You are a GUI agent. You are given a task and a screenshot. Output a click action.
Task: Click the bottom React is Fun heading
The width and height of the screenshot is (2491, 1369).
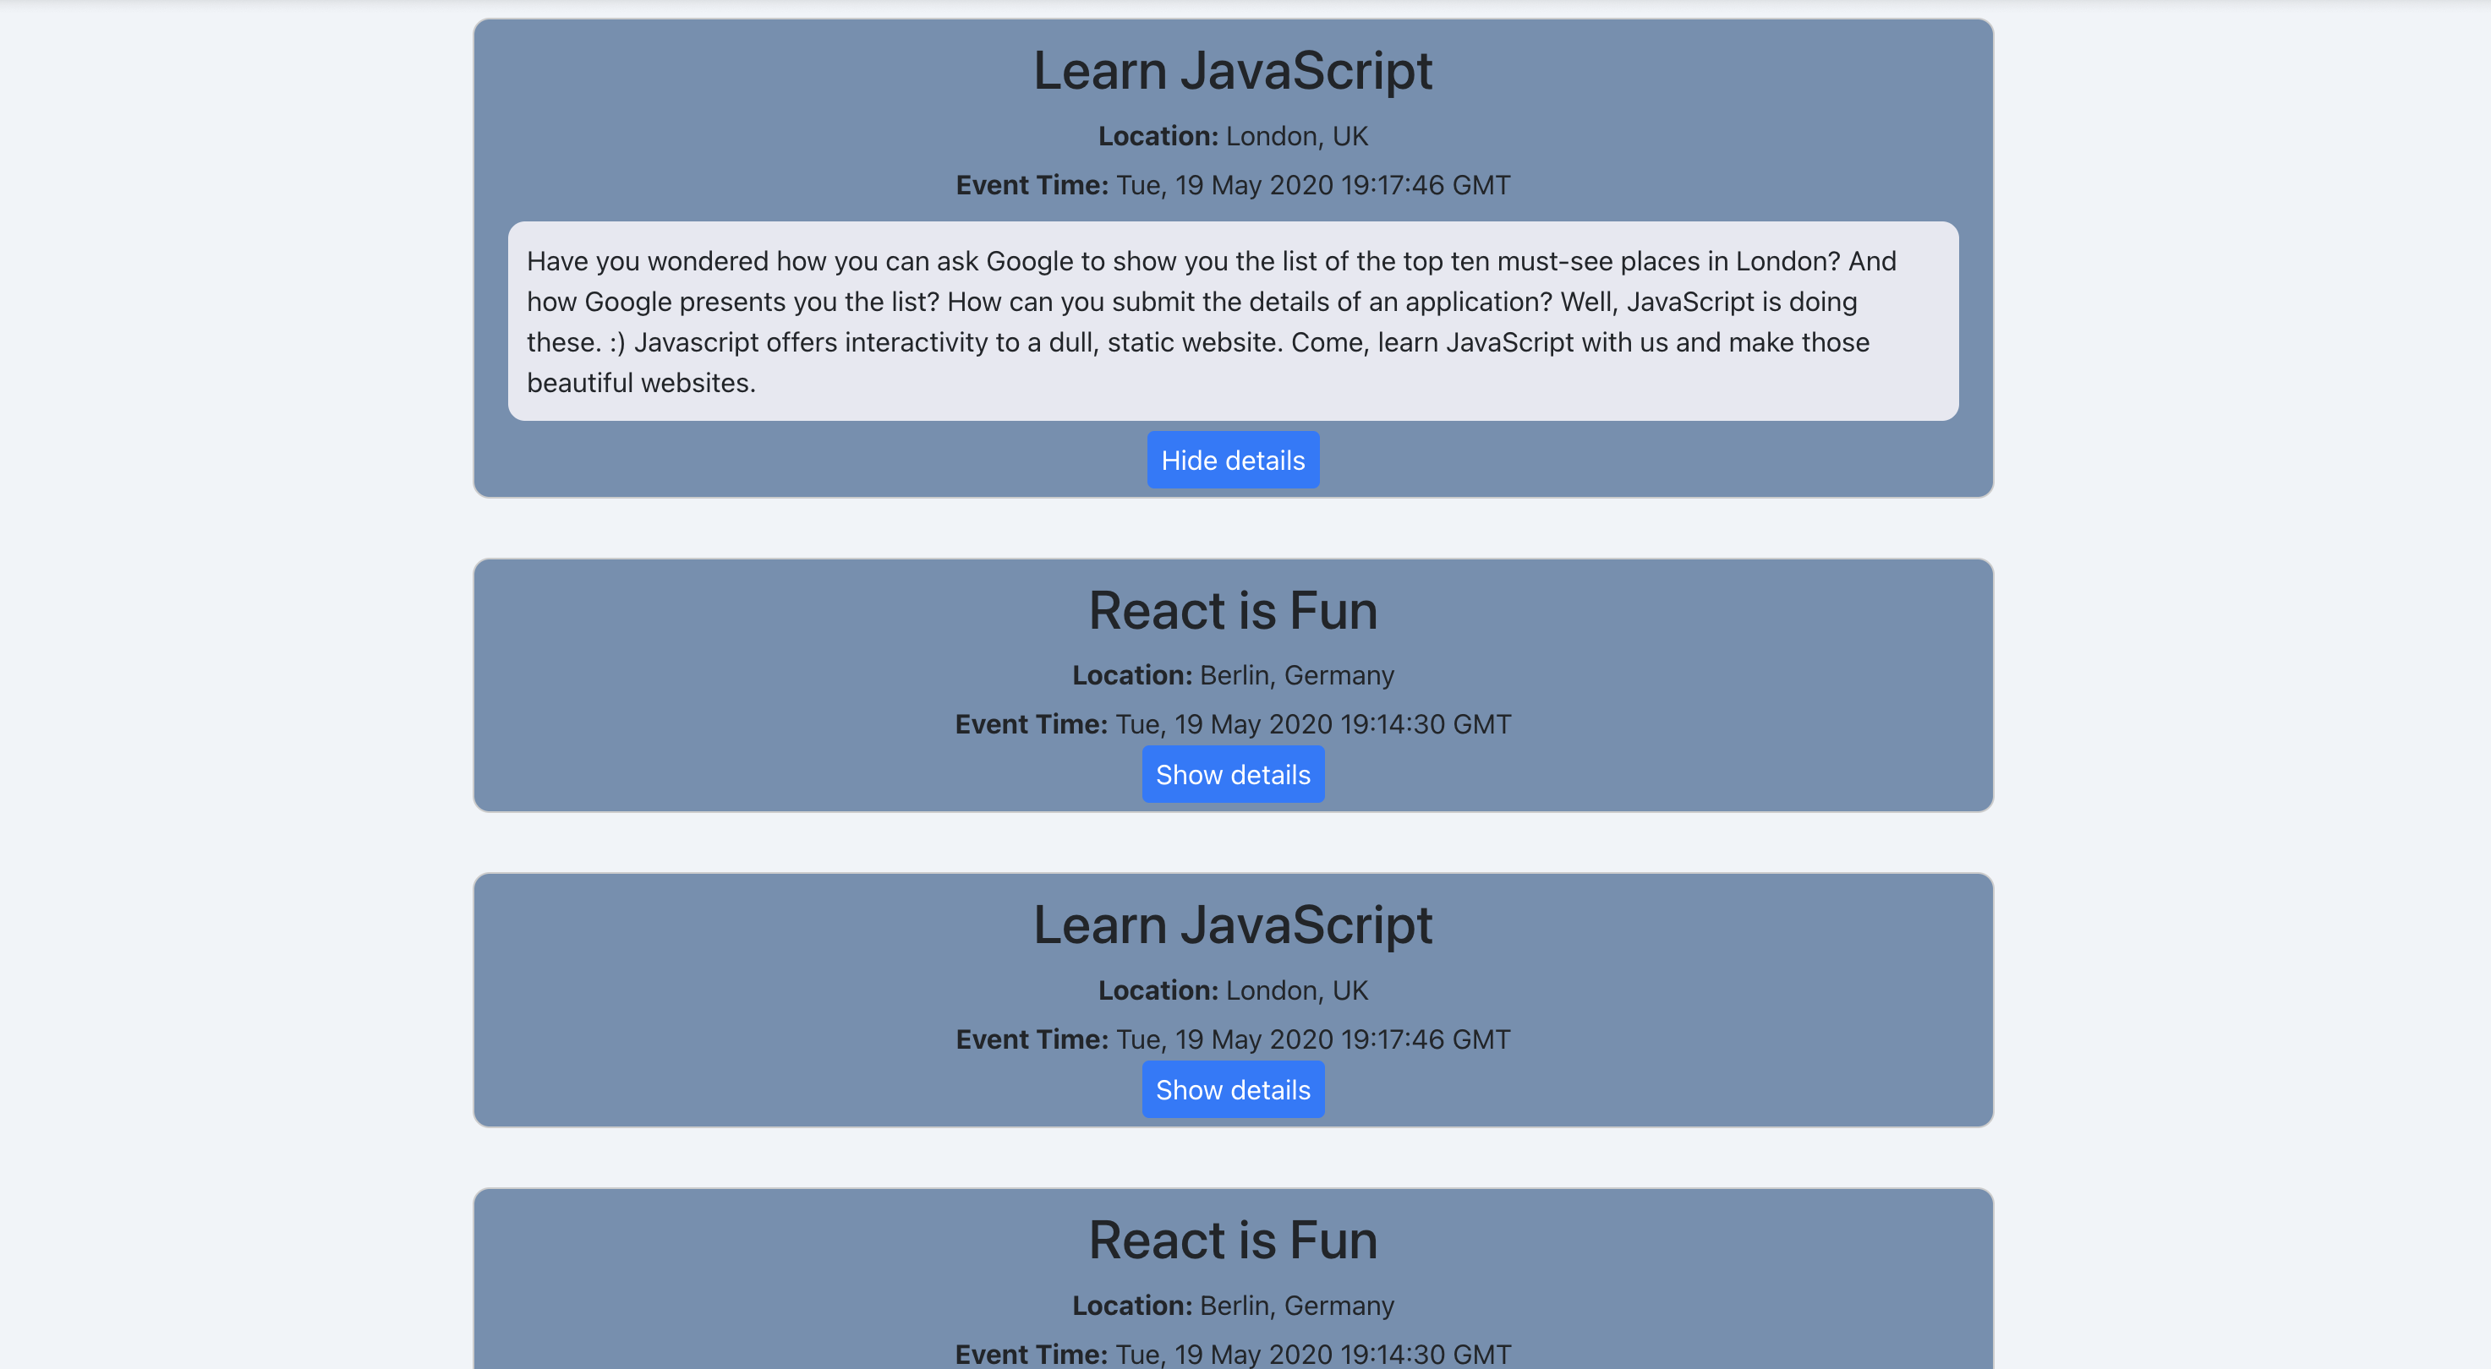pos(1233,1240)
